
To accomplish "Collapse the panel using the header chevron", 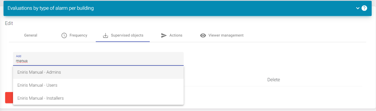I will (358, 8).
